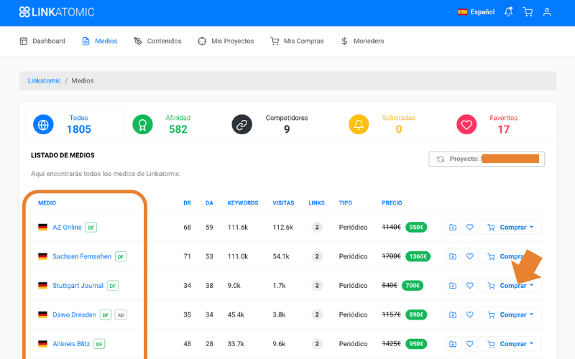Image resolution: width=575 pixels, height=359 pixels.
Task: Select the Afinidad 582 tab
Action: [x=161, y=124]
